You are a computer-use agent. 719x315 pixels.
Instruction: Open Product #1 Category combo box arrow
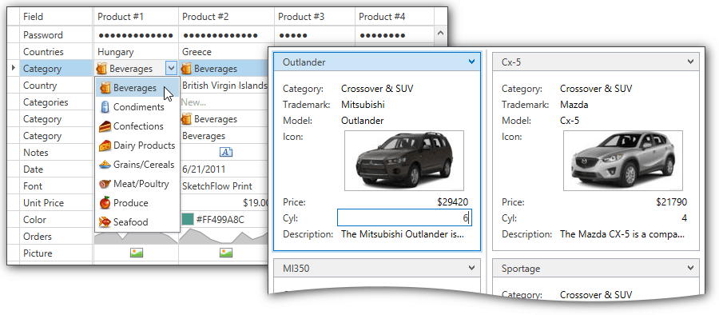point(171,69)
